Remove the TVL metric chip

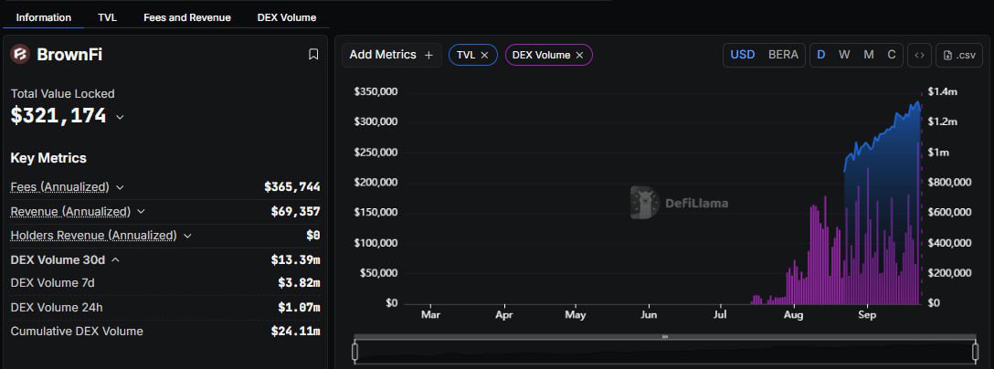click(484, 55)
